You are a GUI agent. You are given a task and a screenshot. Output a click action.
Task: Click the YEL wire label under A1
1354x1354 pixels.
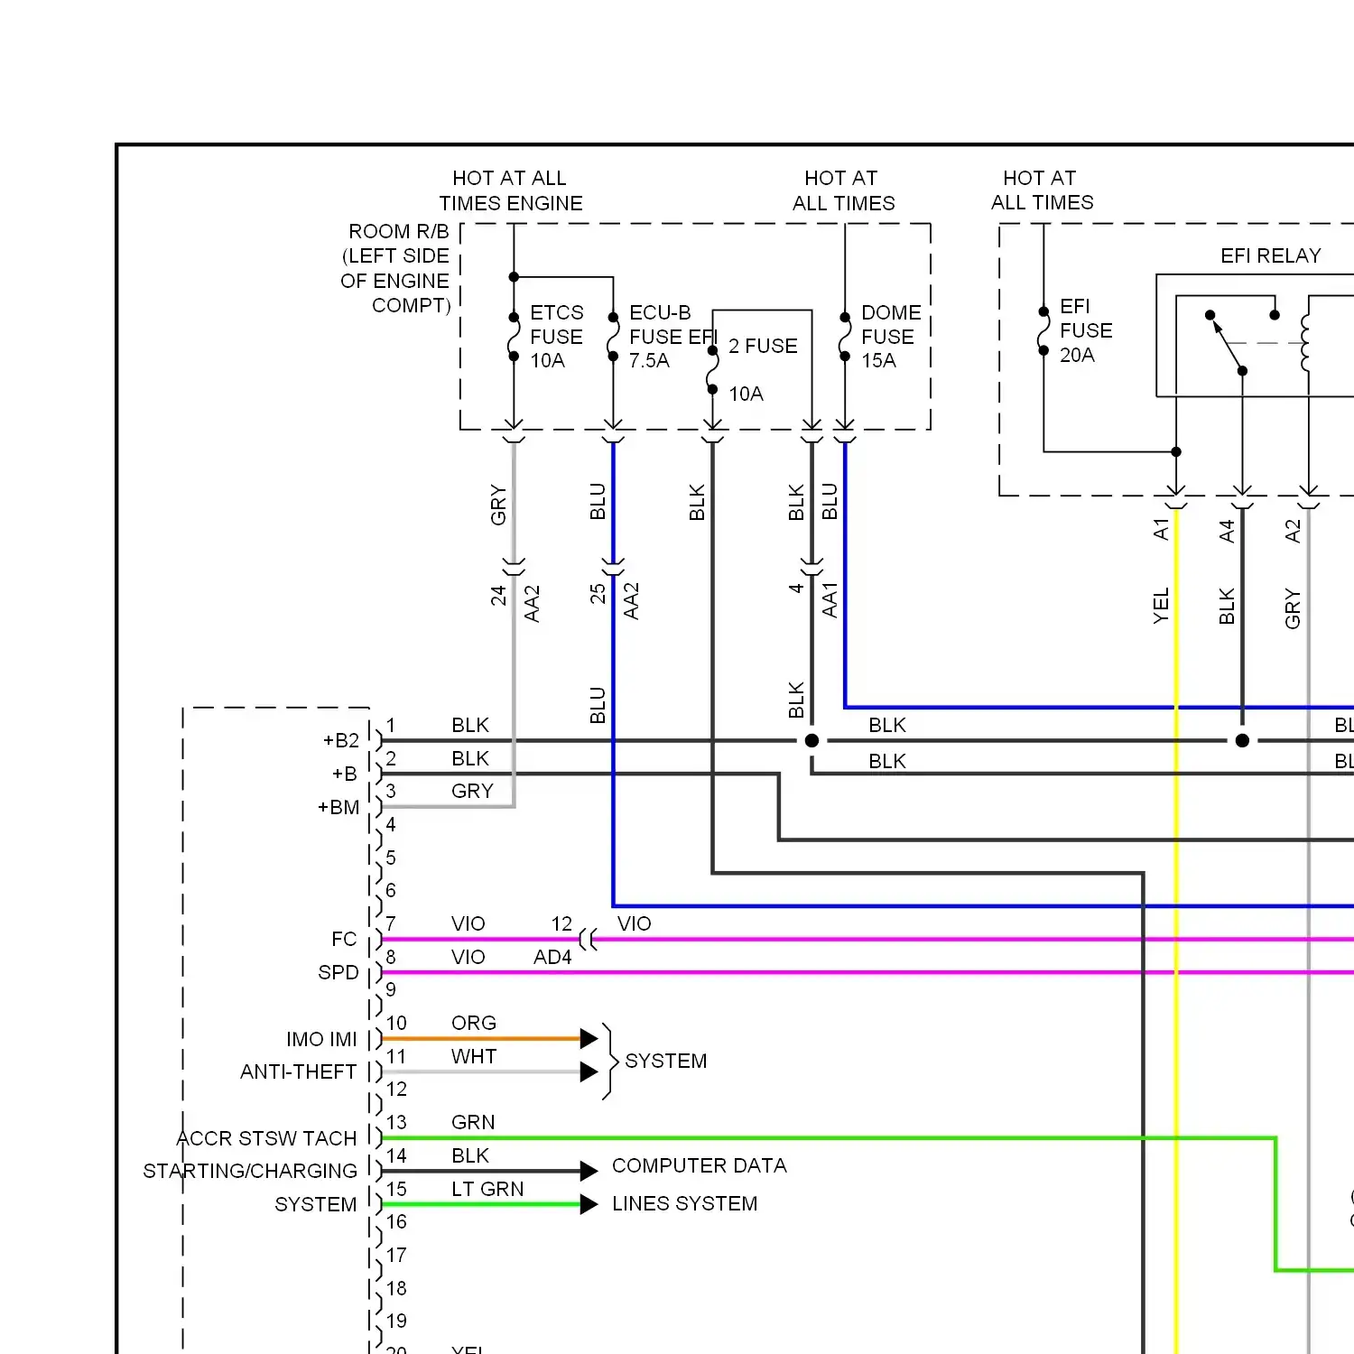[x=1161, y=605]
